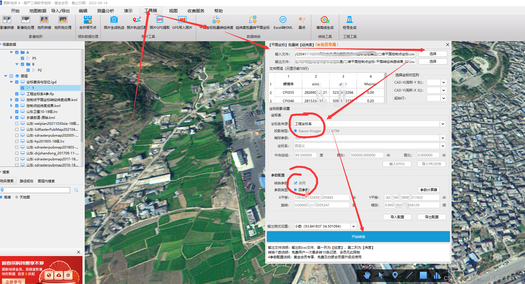Enable the 山东-hp201905-18级.lrc layer

tap(17, 141)
